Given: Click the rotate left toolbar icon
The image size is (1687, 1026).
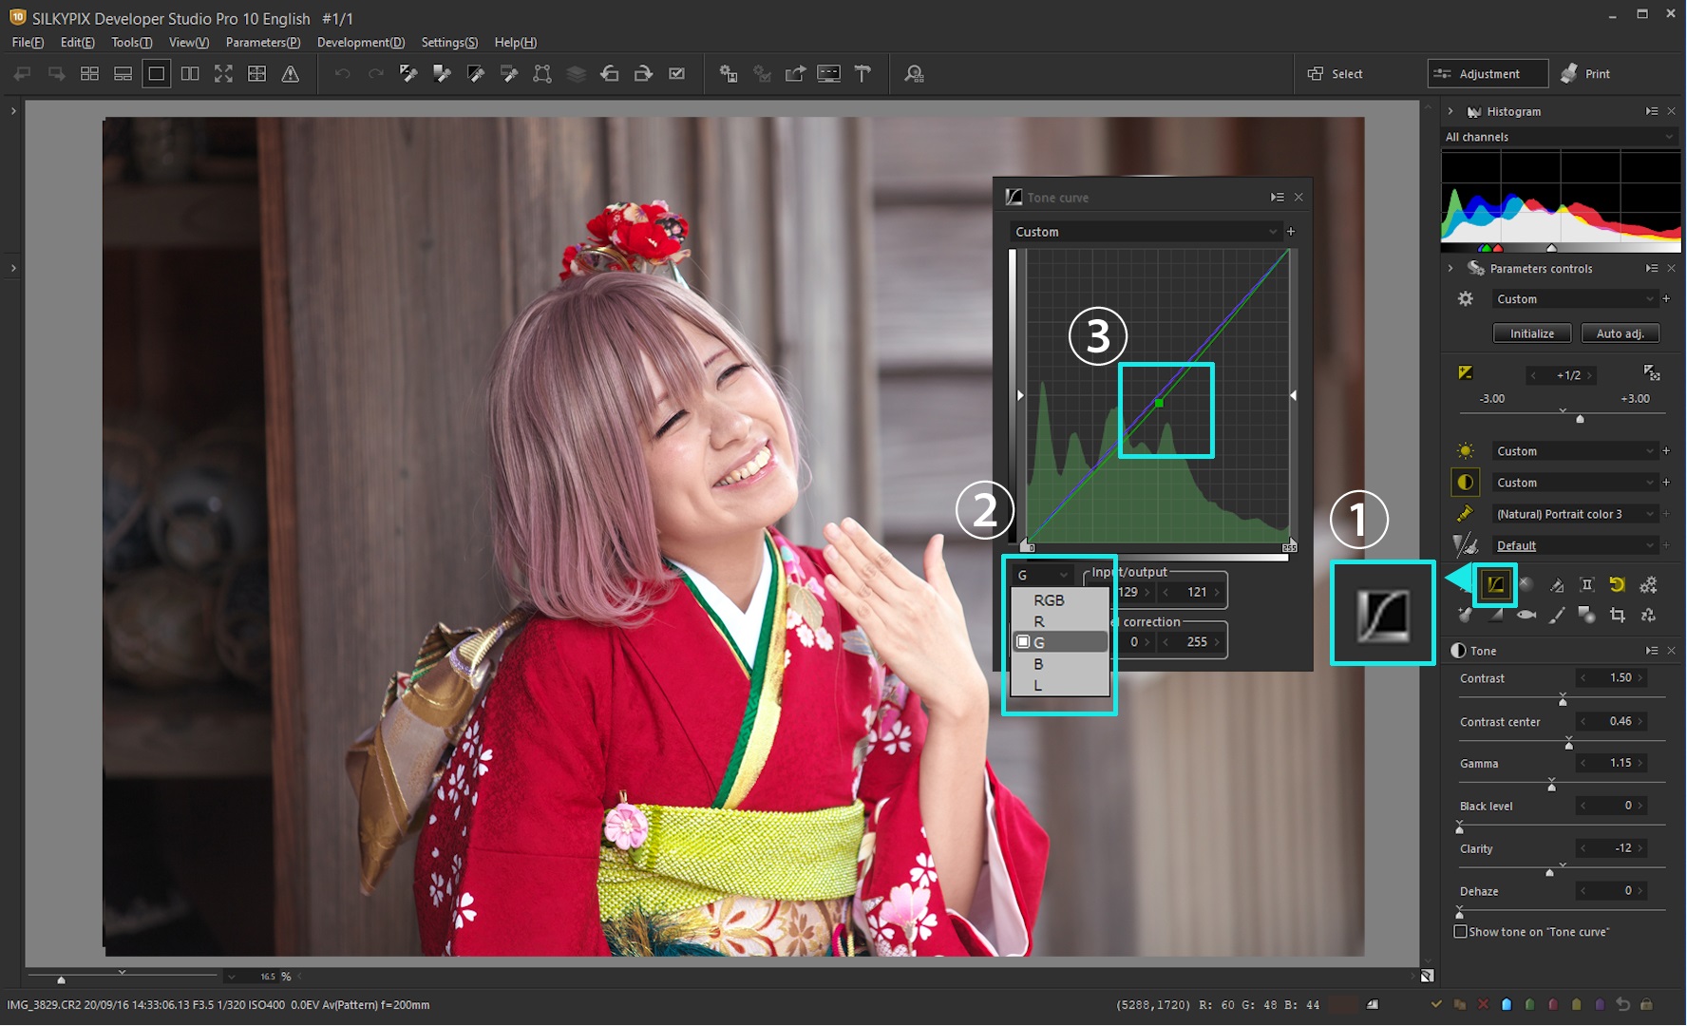Looking at the screenshot, I should (x=610, y=74).
